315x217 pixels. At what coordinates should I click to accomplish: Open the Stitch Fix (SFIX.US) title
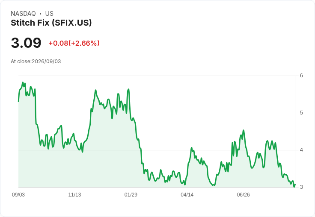[x=51, y=23]
